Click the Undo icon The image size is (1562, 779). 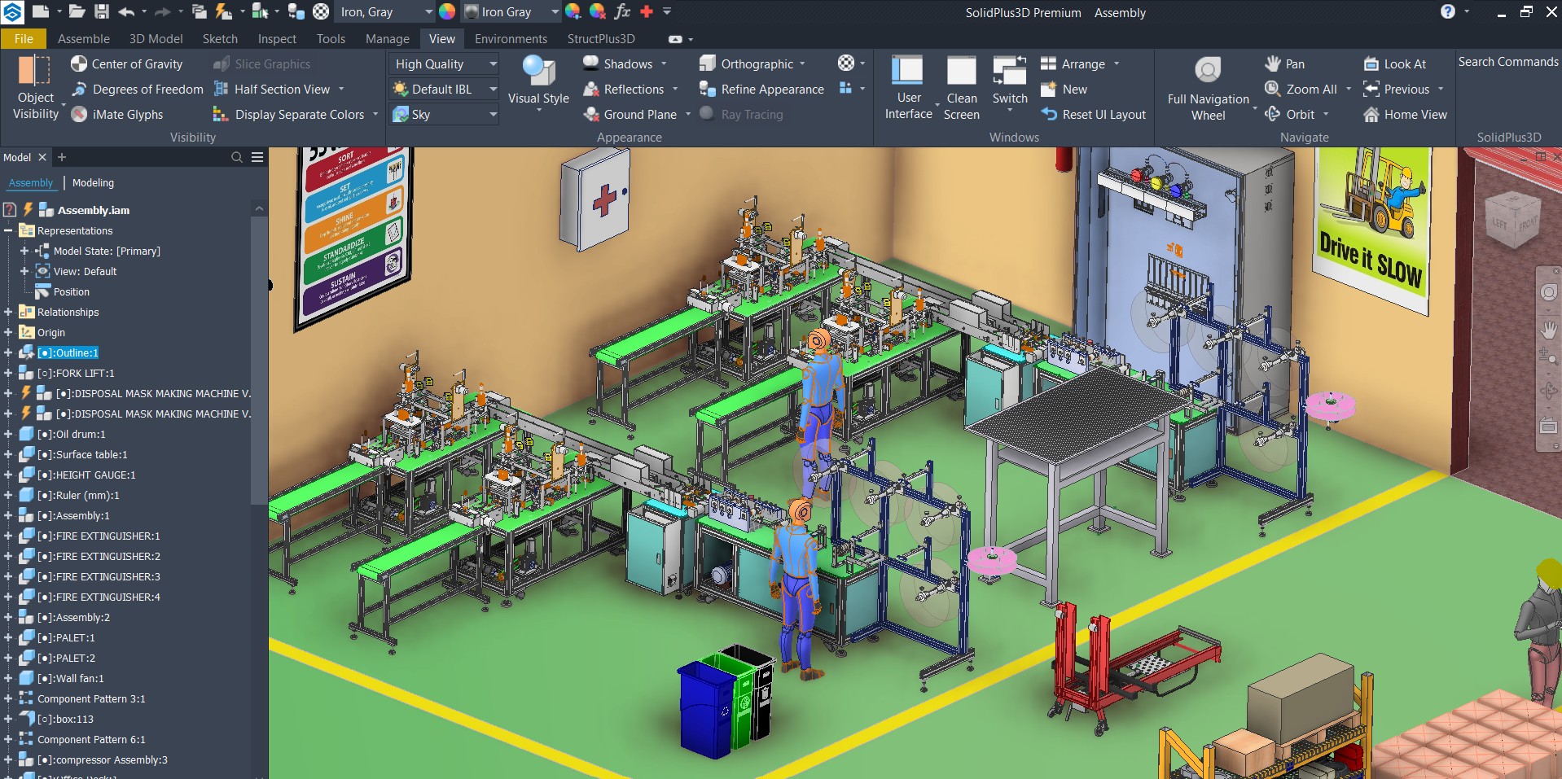point(126,11)
